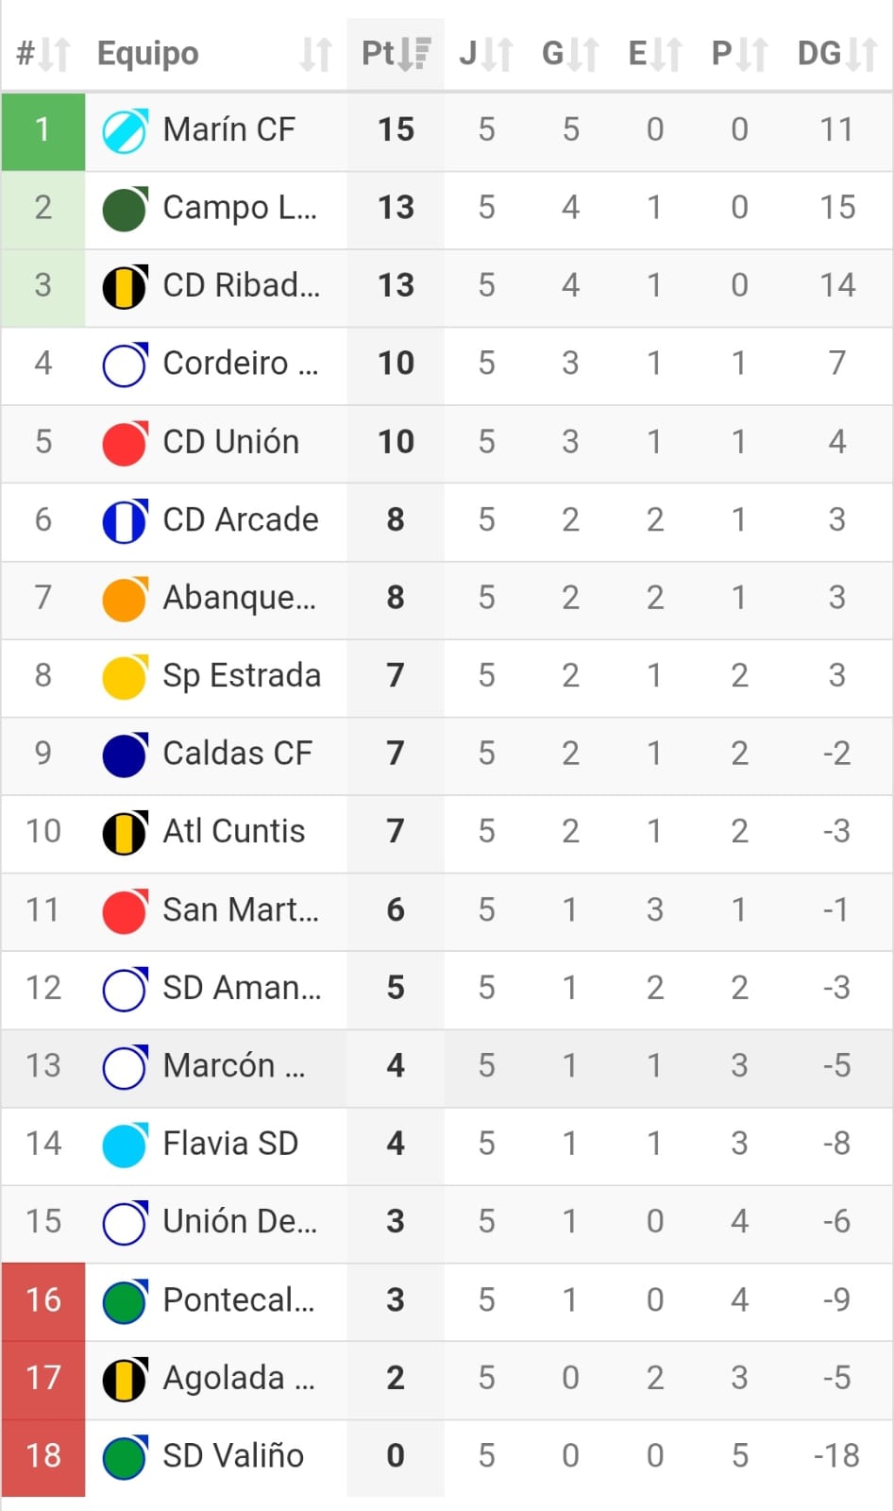Viewport: 894px width, 1511px height.
Task: Click the Abanque... orange crest icon
Action: 124,599
